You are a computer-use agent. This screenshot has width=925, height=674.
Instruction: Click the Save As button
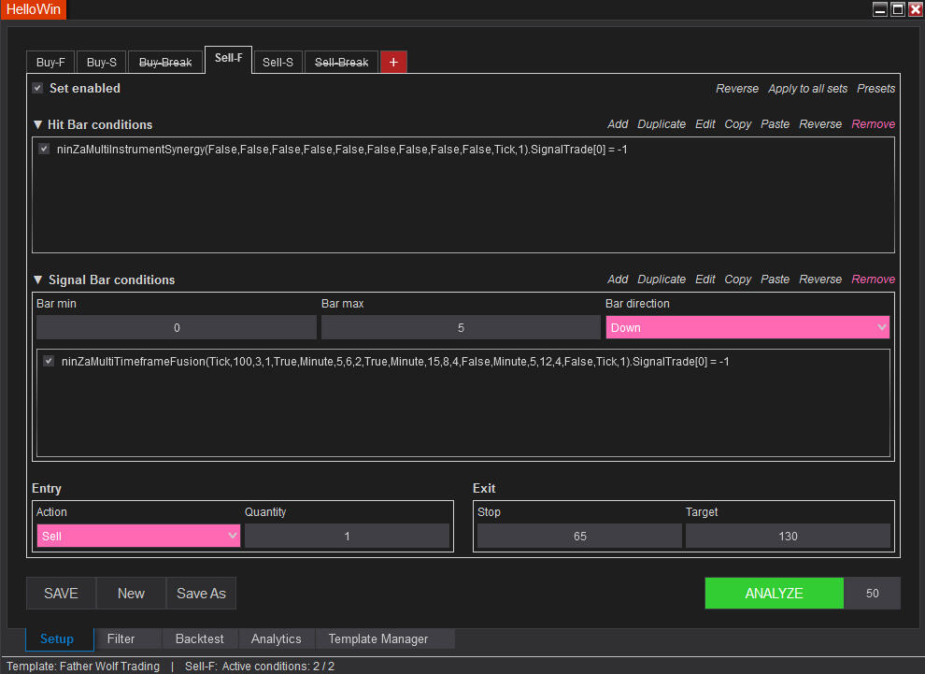(x=201, y=594)
